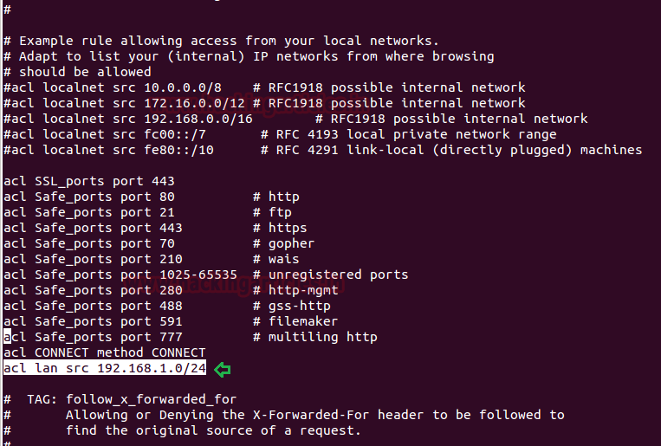Click the highlighted 'acl lan src 192.168.1.0/24' line
This screenshot has width=661, height=446.
104,369
